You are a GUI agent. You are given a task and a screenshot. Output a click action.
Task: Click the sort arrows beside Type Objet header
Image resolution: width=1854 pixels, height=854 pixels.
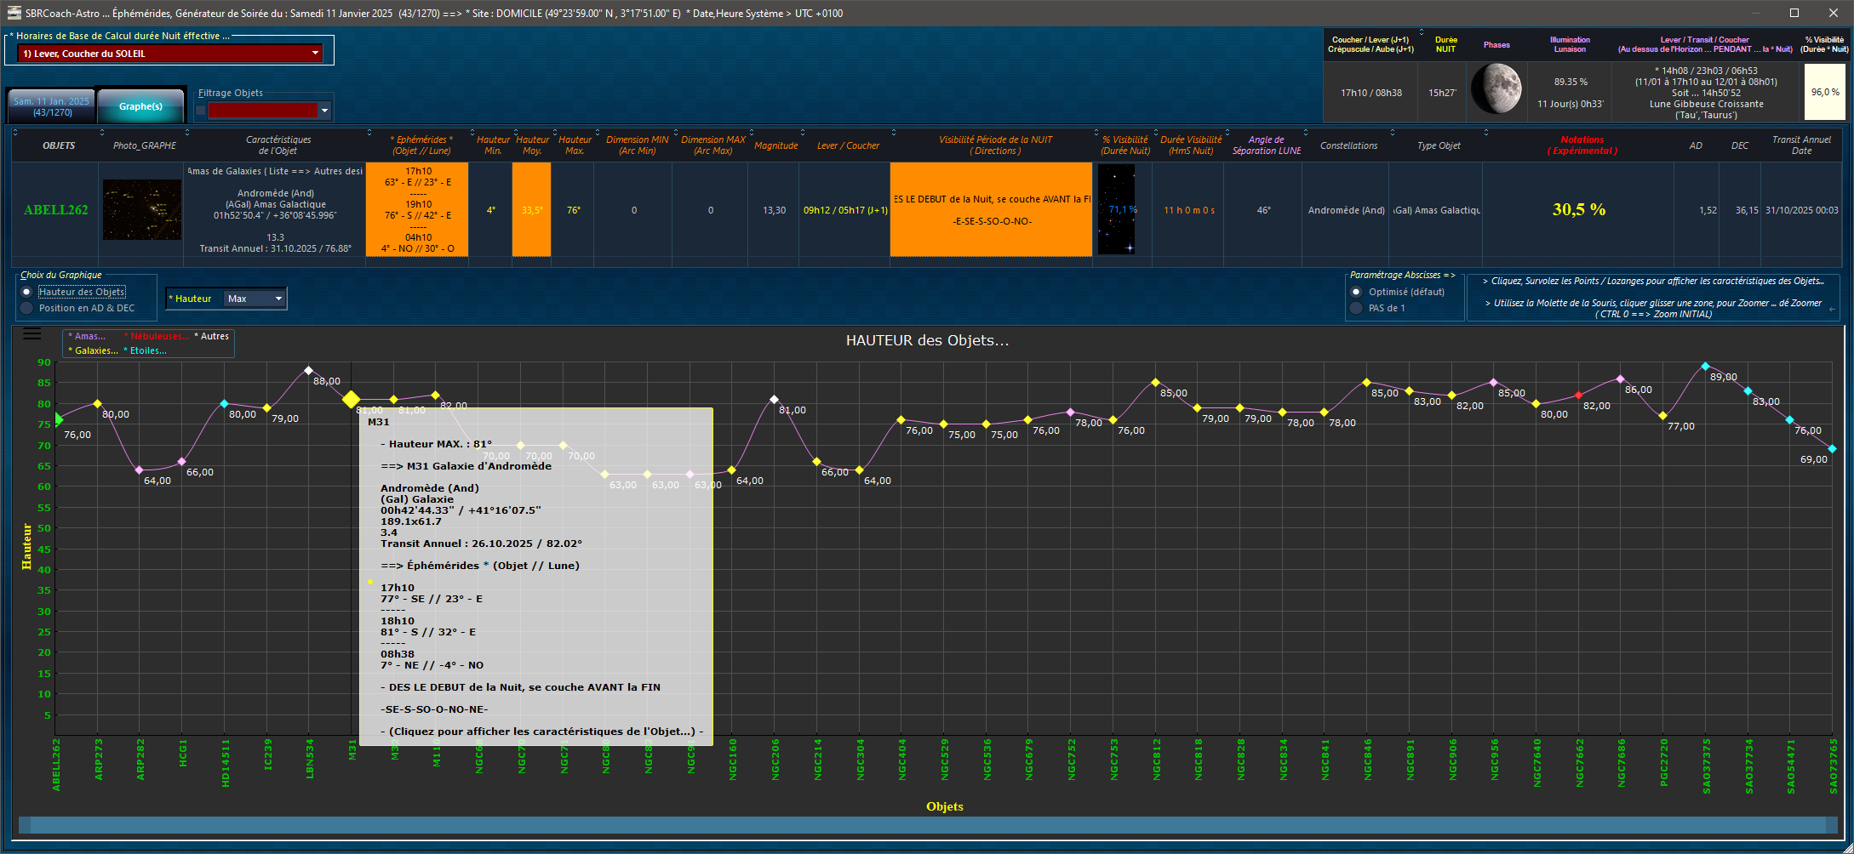pos(1393,133)
